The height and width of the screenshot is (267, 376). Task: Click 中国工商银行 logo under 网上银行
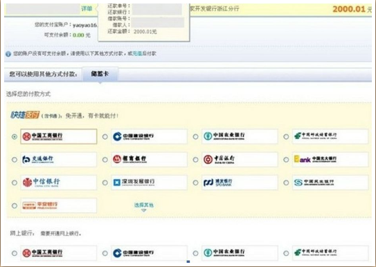pos(59,252)
